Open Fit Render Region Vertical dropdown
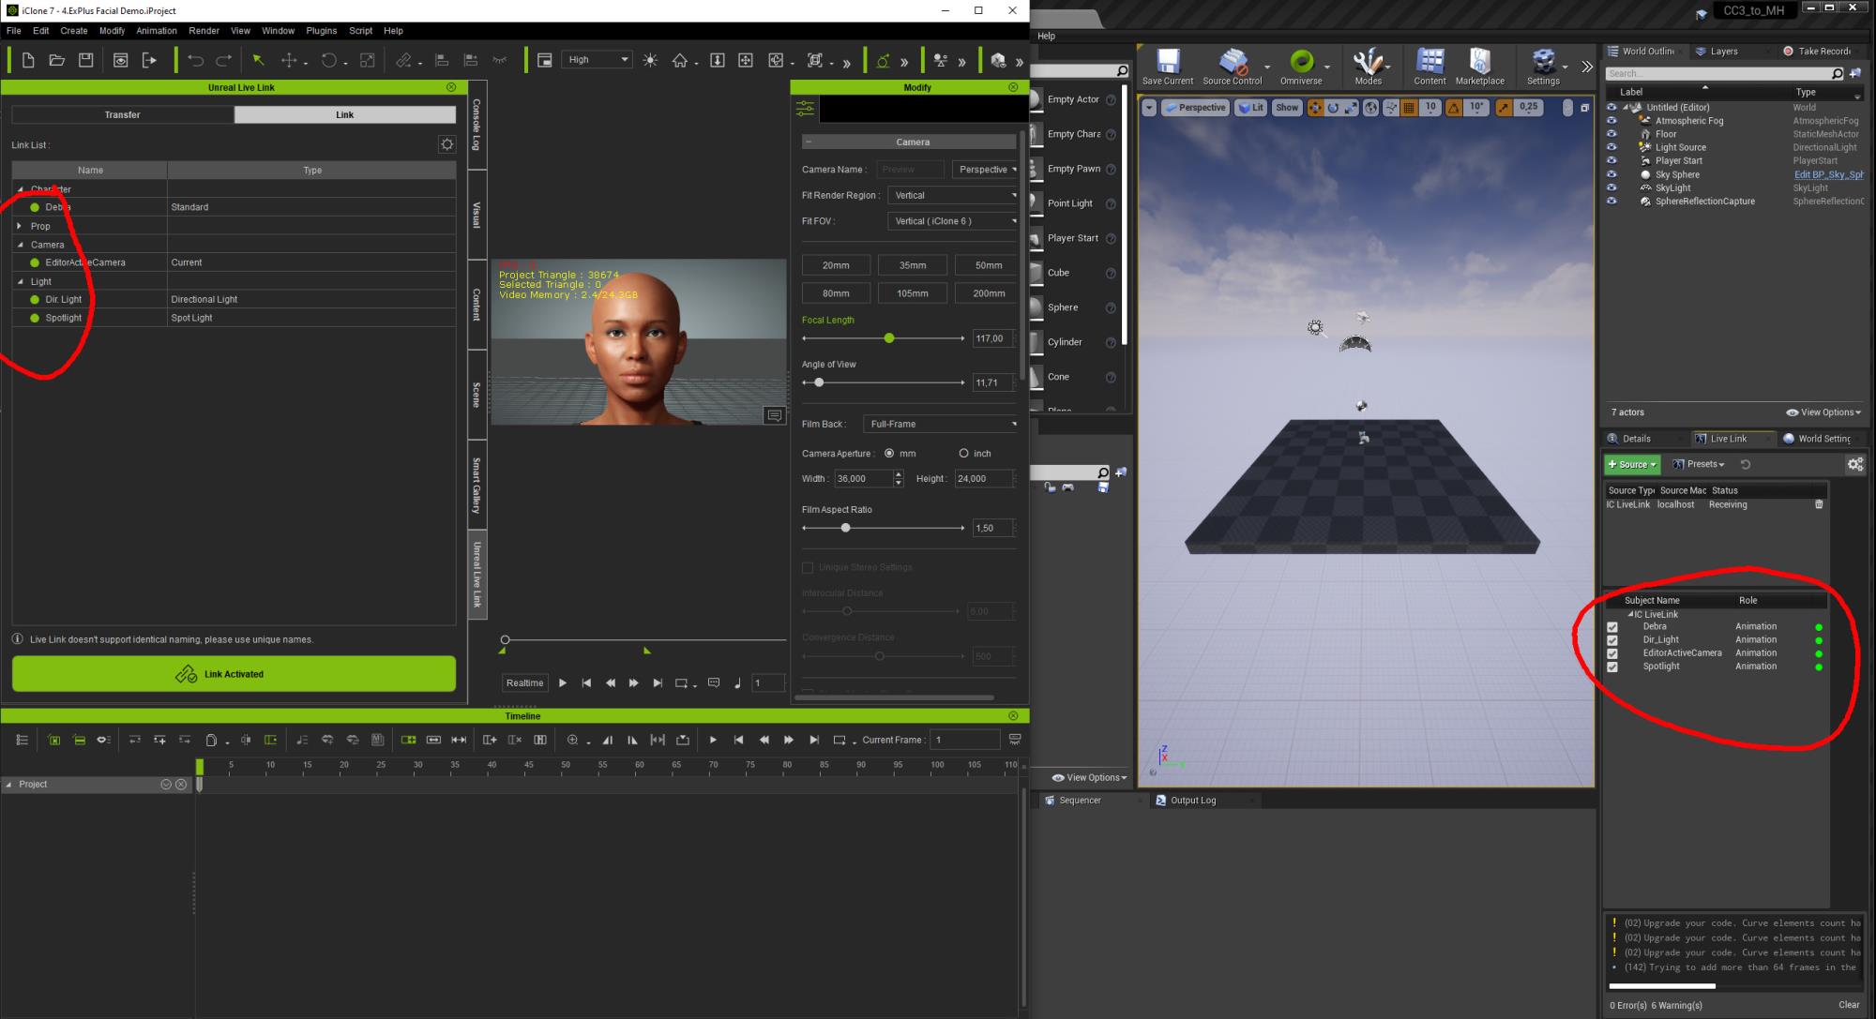 953,195
